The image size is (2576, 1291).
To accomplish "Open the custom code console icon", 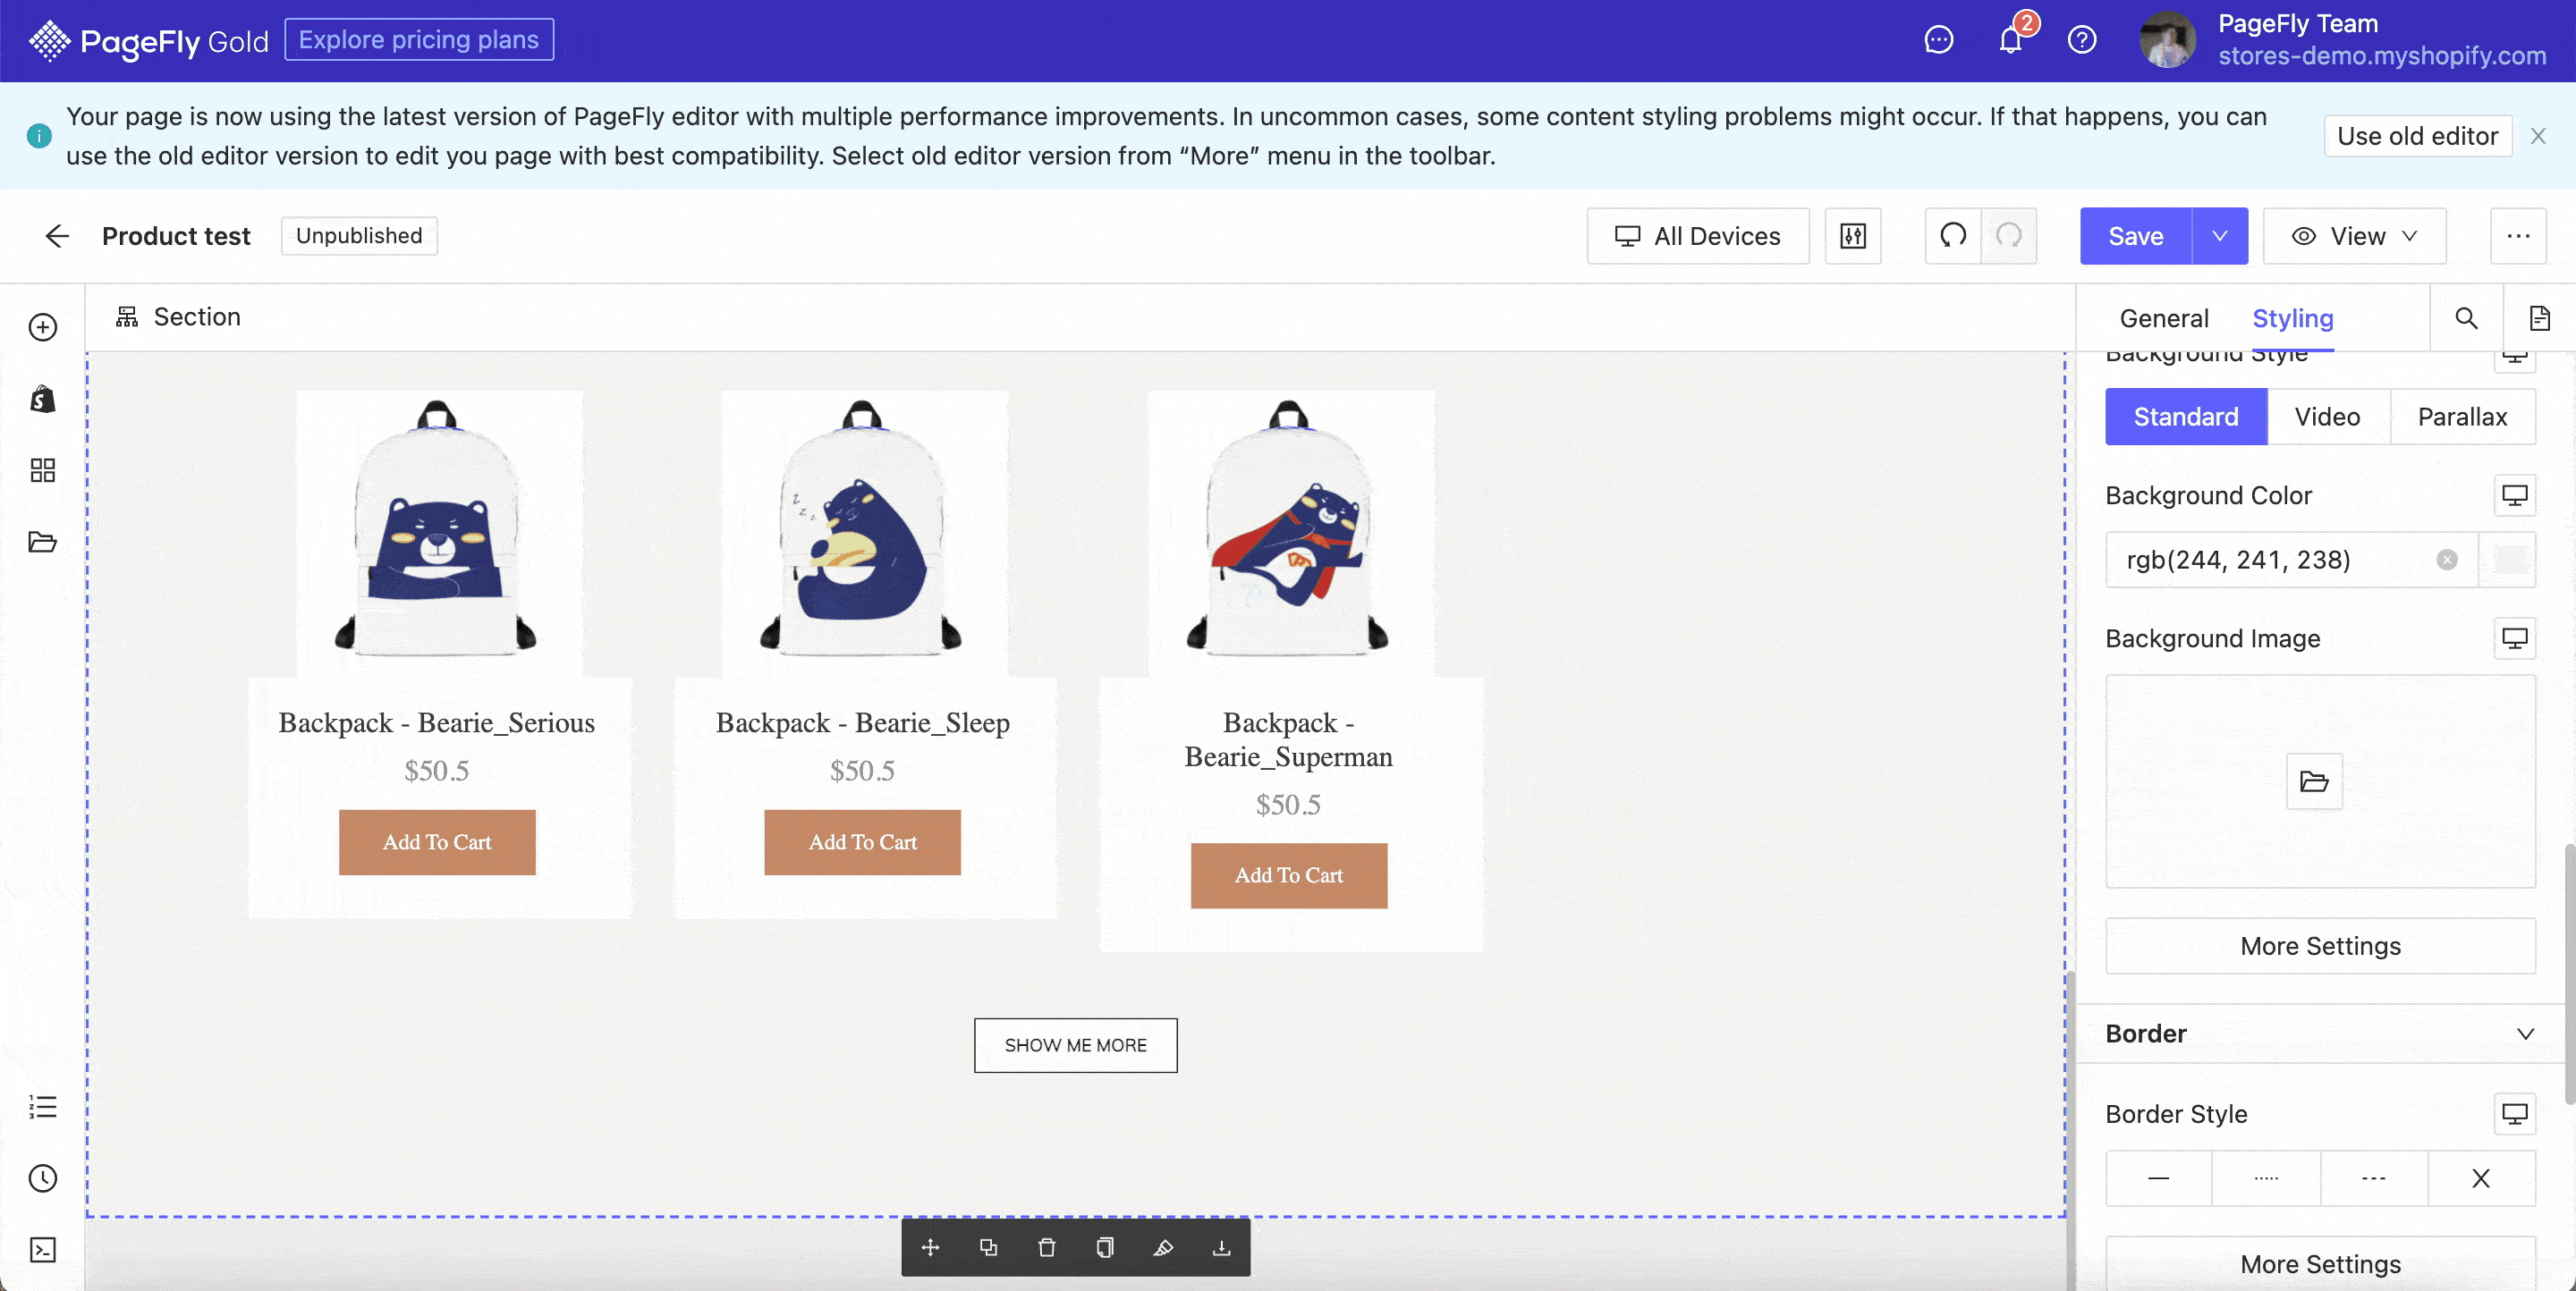I will pyautogui.click(x=42, y=1250).
